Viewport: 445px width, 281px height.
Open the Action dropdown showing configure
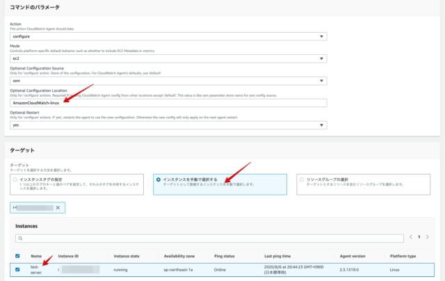[x=168, y=36]
